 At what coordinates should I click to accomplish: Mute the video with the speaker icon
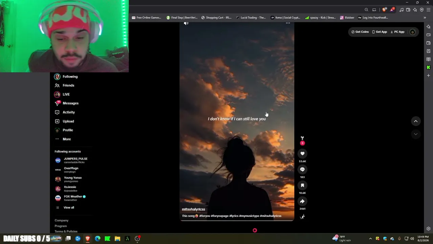tap(186, 23)
